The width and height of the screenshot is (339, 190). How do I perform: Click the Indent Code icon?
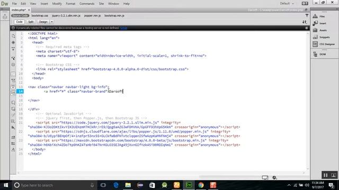(x=13, y=137)
